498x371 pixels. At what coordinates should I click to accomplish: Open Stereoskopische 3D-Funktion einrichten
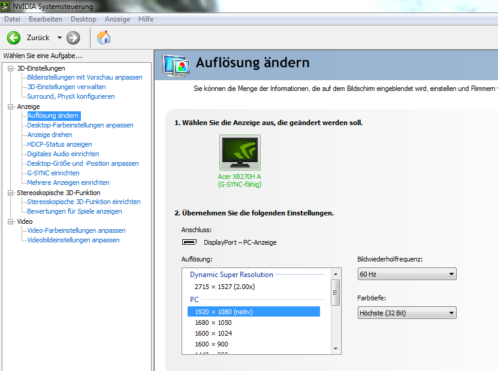coord(83,202)
